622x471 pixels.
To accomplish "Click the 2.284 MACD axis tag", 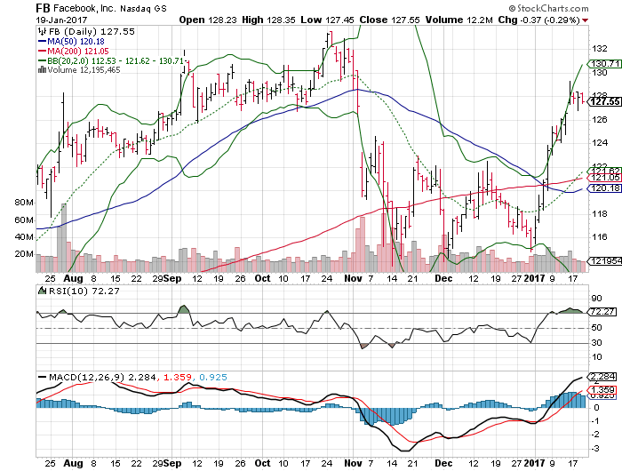I will tap(603, 376).
